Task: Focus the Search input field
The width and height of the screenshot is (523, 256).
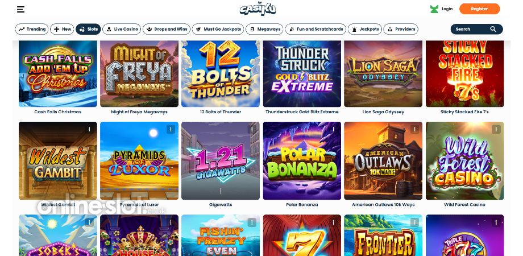Action: 476,29
